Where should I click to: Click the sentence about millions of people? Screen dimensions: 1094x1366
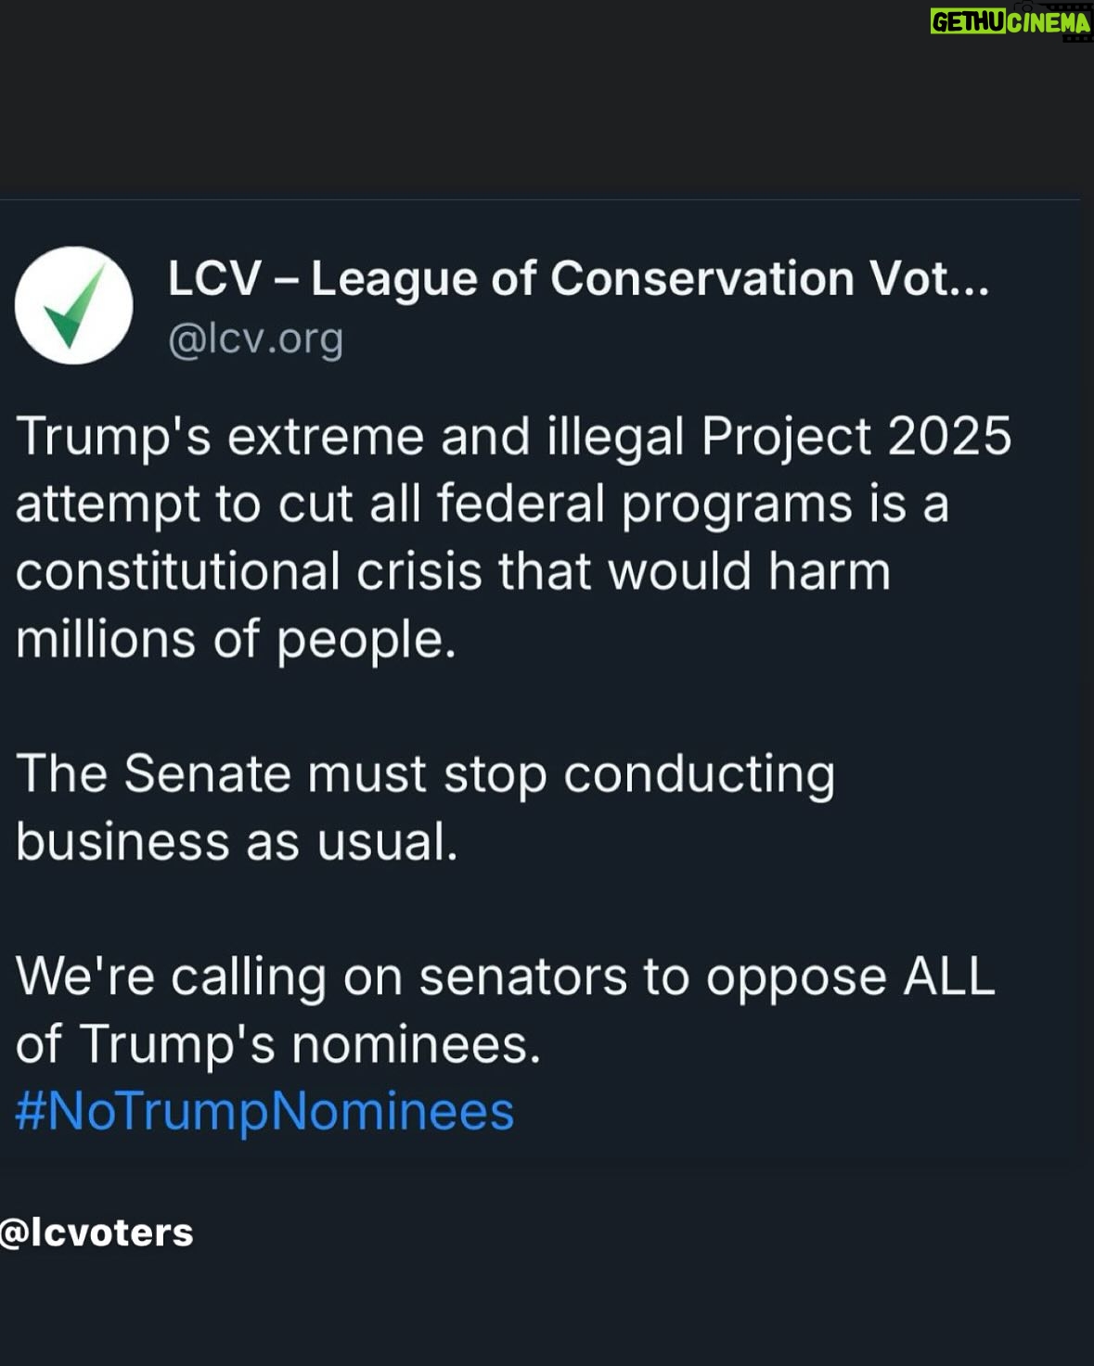point(237,639)
